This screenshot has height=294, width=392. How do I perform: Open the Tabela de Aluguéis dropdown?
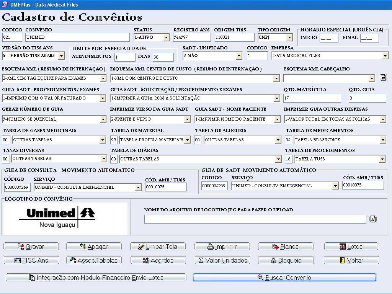point(278,140)
